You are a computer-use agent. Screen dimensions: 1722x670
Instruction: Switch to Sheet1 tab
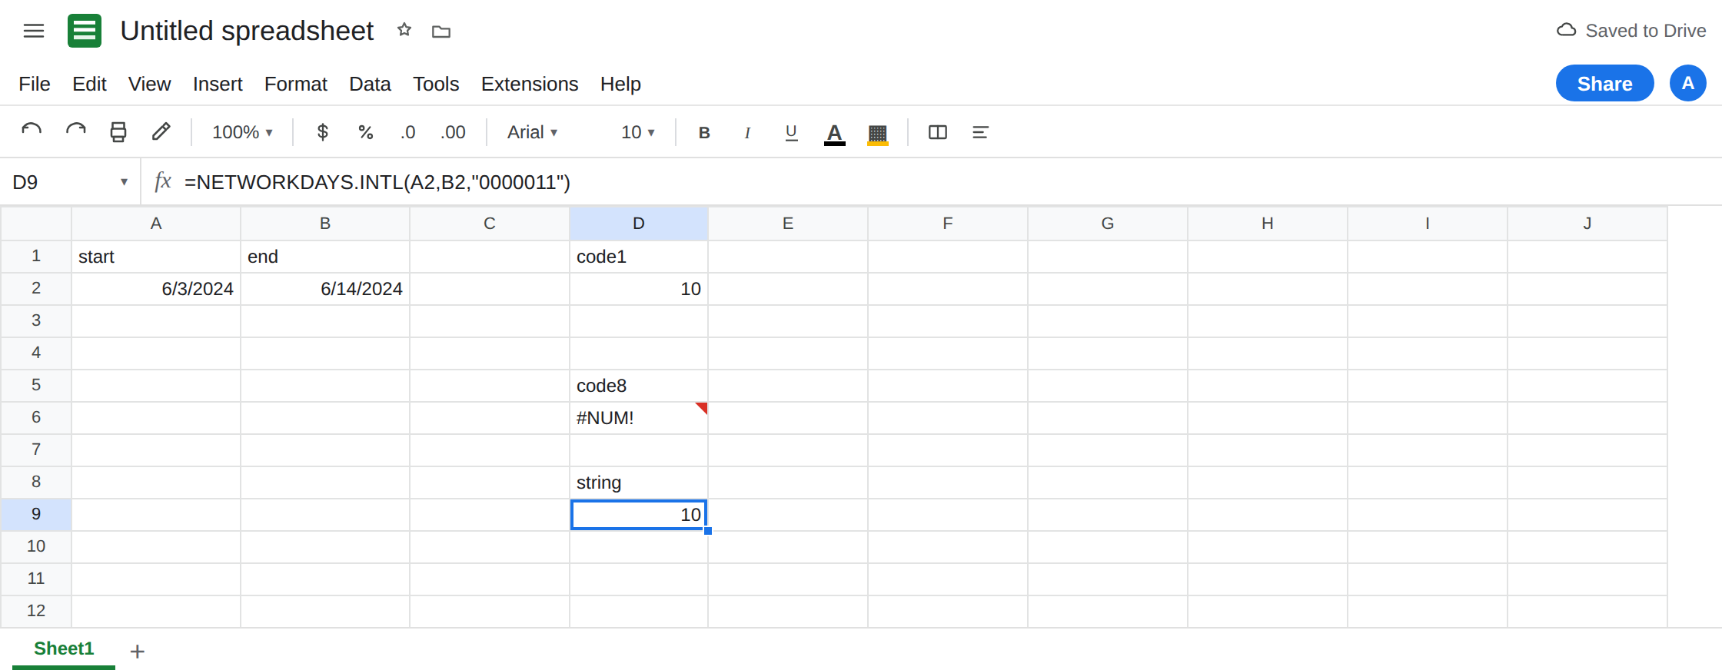64,648
